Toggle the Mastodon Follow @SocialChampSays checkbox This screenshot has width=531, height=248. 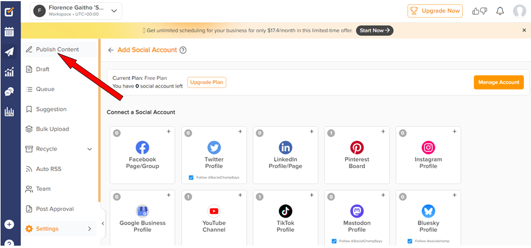334,241
